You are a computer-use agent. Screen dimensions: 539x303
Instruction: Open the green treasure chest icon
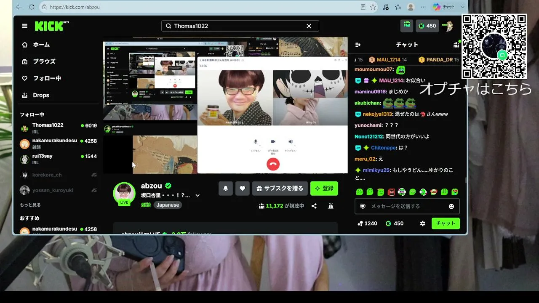pyautogui.click(x=407, y=26)
